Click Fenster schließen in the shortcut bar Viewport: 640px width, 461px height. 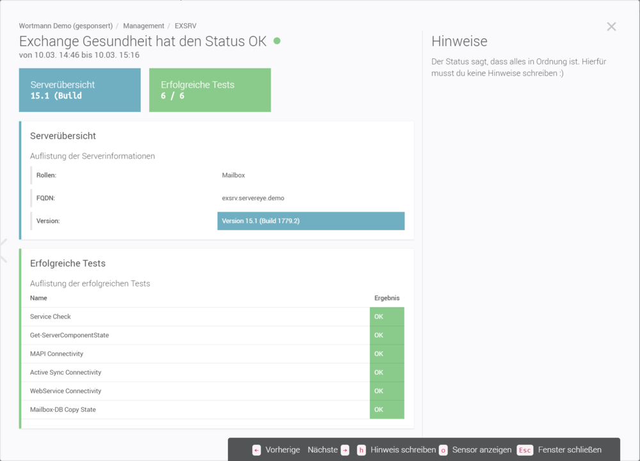tap(570, 450)
